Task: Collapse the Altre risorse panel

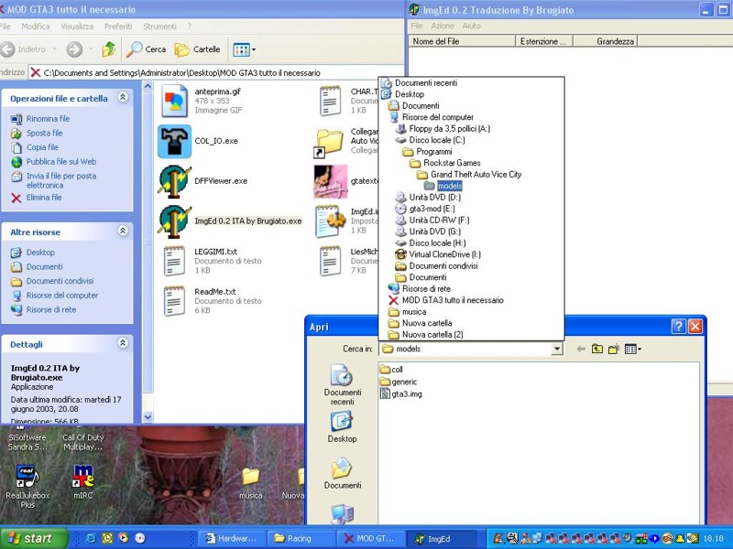Action: [x=123, y=232]
